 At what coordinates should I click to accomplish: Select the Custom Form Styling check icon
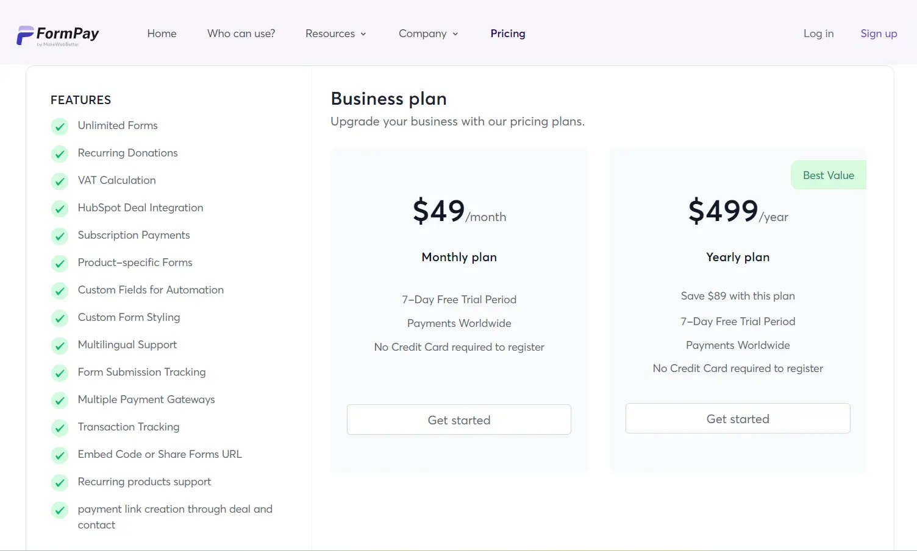pos(60,318)
